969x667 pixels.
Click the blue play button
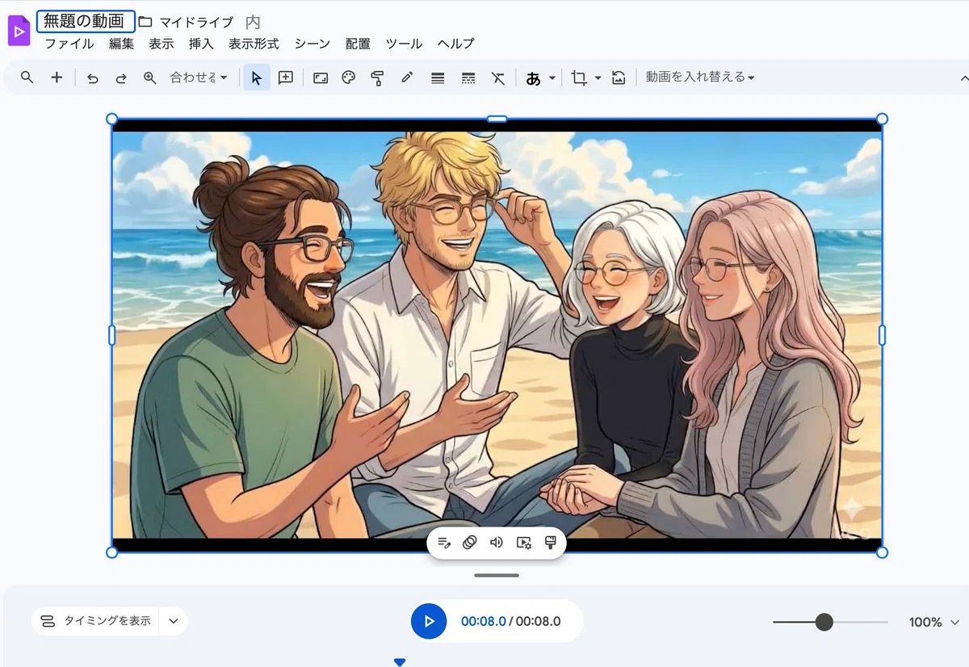[429, 621]
